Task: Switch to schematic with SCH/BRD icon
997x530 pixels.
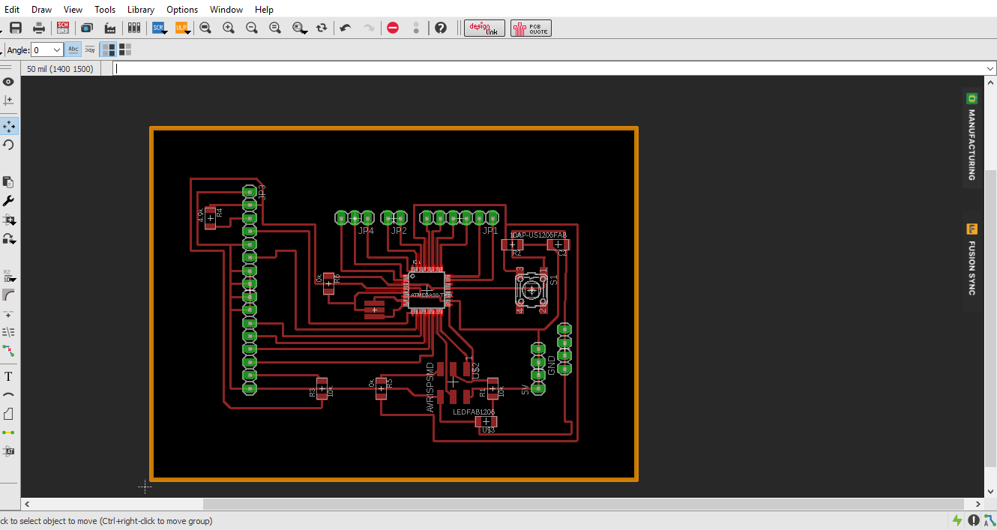Action: [x=63, y=28]
